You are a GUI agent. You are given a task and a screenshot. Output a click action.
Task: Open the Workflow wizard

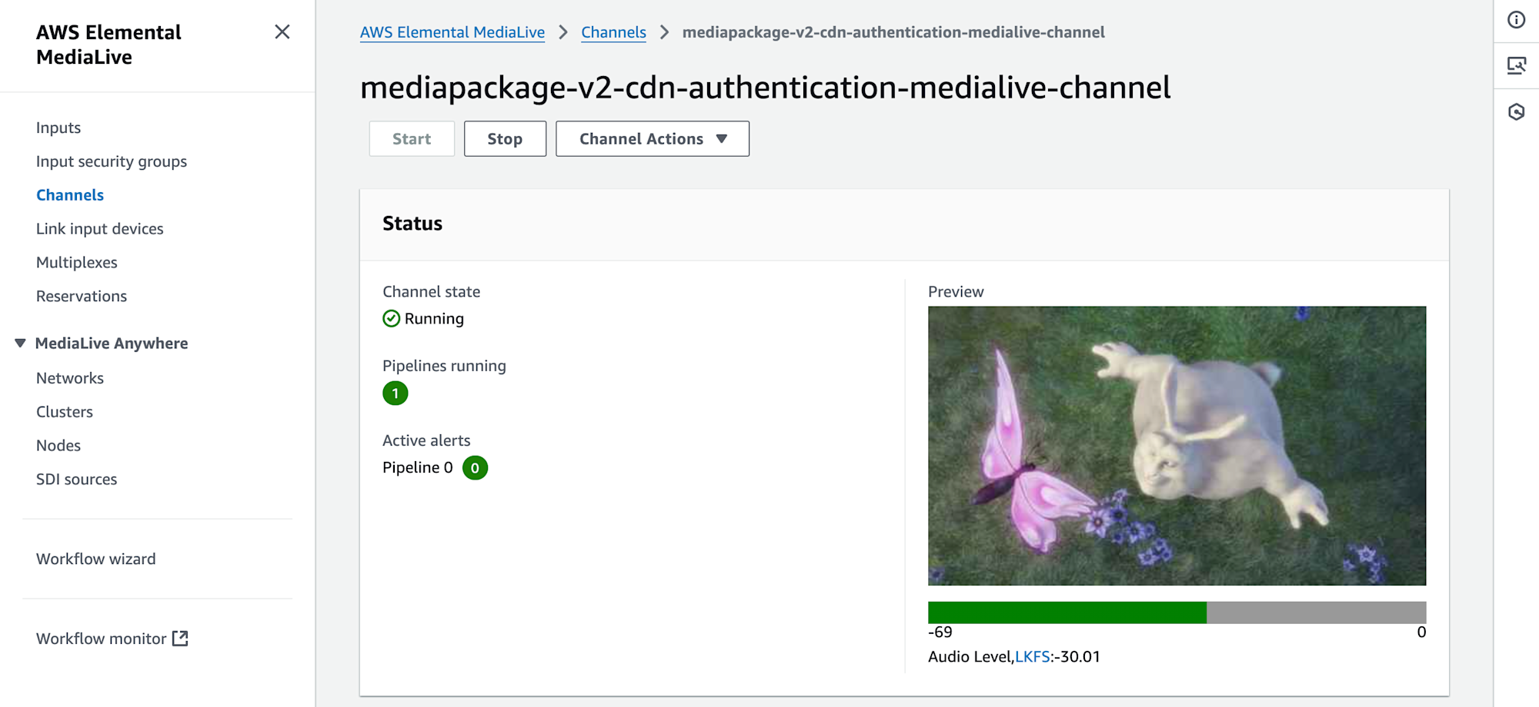[x=96, y=559]
